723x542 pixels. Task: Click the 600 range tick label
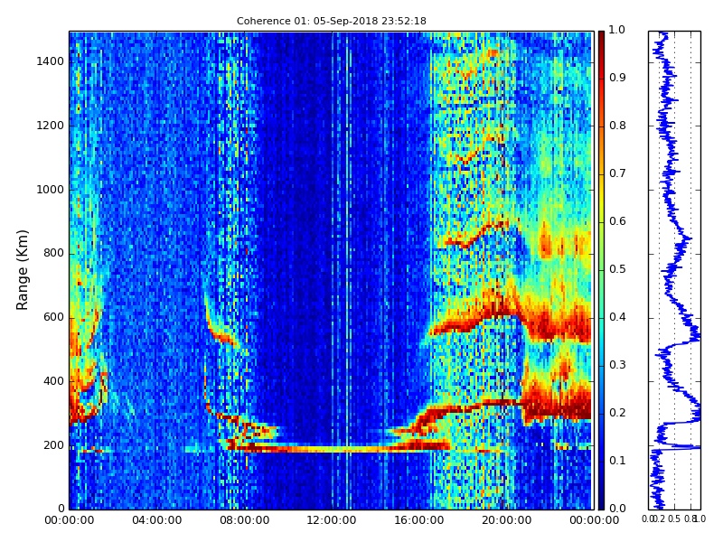point(53,317)
